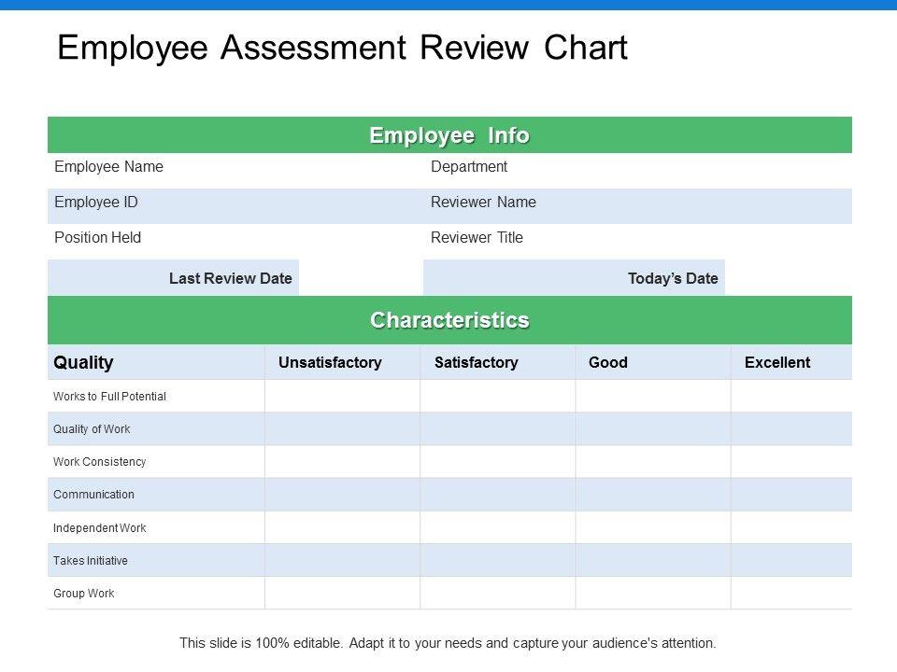Mark Excellent for Works to Full Potential
Viewport: 897px width, 672px height.
(791, 397)
